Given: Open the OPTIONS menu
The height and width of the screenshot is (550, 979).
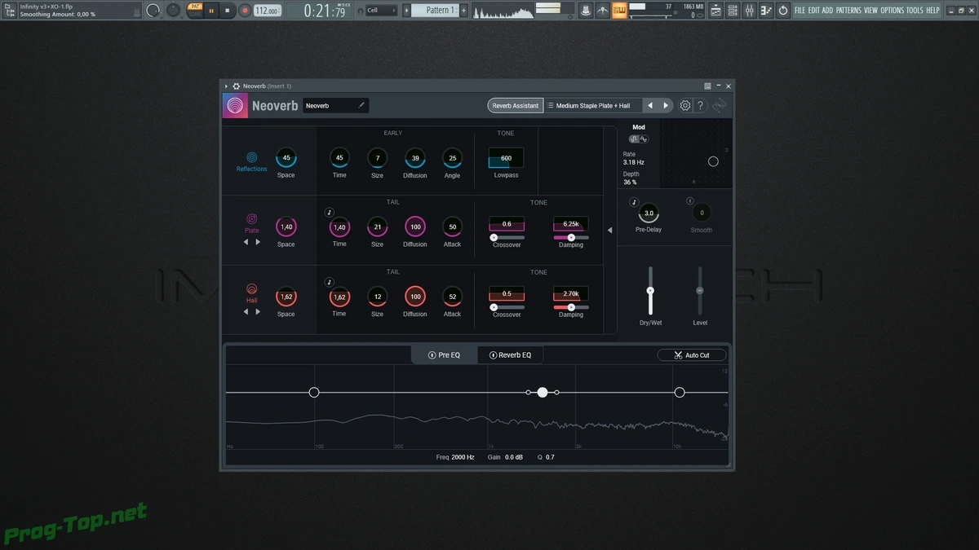Looking at the screenshot, I should (x=893, y=11).
